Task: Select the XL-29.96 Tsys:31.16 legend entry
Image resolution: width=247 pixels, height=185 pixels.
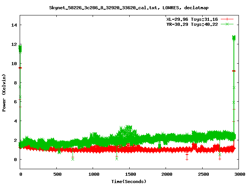Action: [x=192, y=19]
